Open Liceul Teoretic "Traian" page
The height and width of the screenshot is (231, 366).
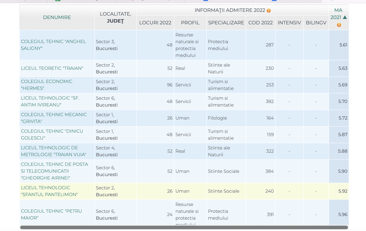pyautogui.click(x=52, y=68)
